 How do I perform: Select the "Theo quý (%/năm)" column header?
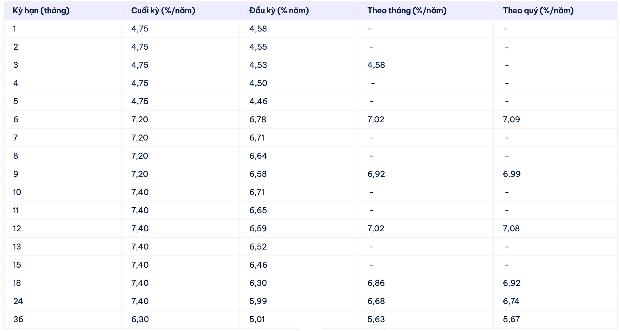pyautogui.click(x=538, y=11)
